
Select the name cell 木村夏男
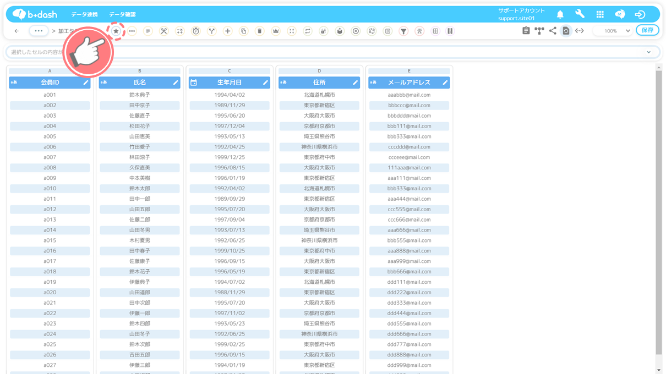pos(139,240)
